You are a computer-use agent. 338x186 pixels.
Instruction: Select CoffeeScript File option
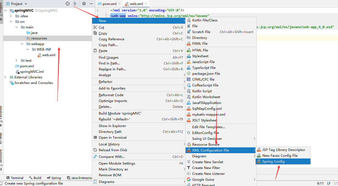pyautogui.click(x=221, y=85)
